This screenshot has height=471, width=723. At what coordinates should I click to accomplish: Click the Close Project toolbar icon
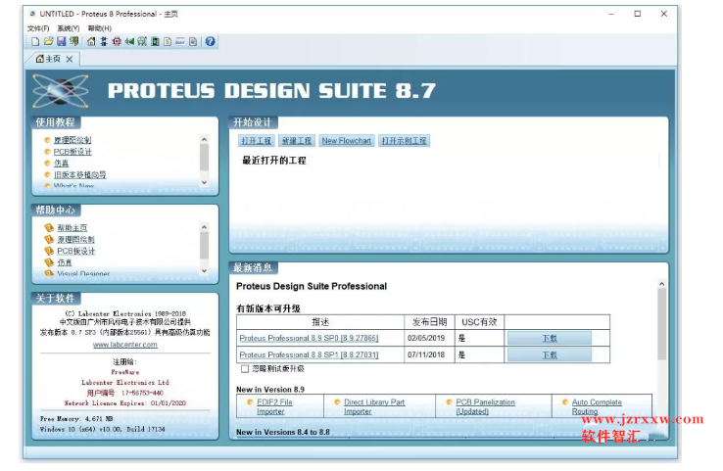(73, 41)
